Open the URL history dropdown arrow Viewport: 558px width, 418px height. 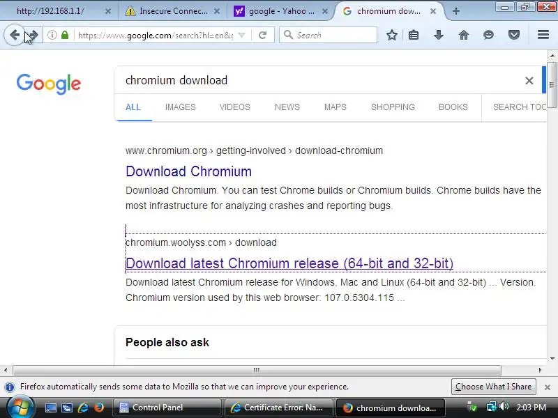(241, 35)
